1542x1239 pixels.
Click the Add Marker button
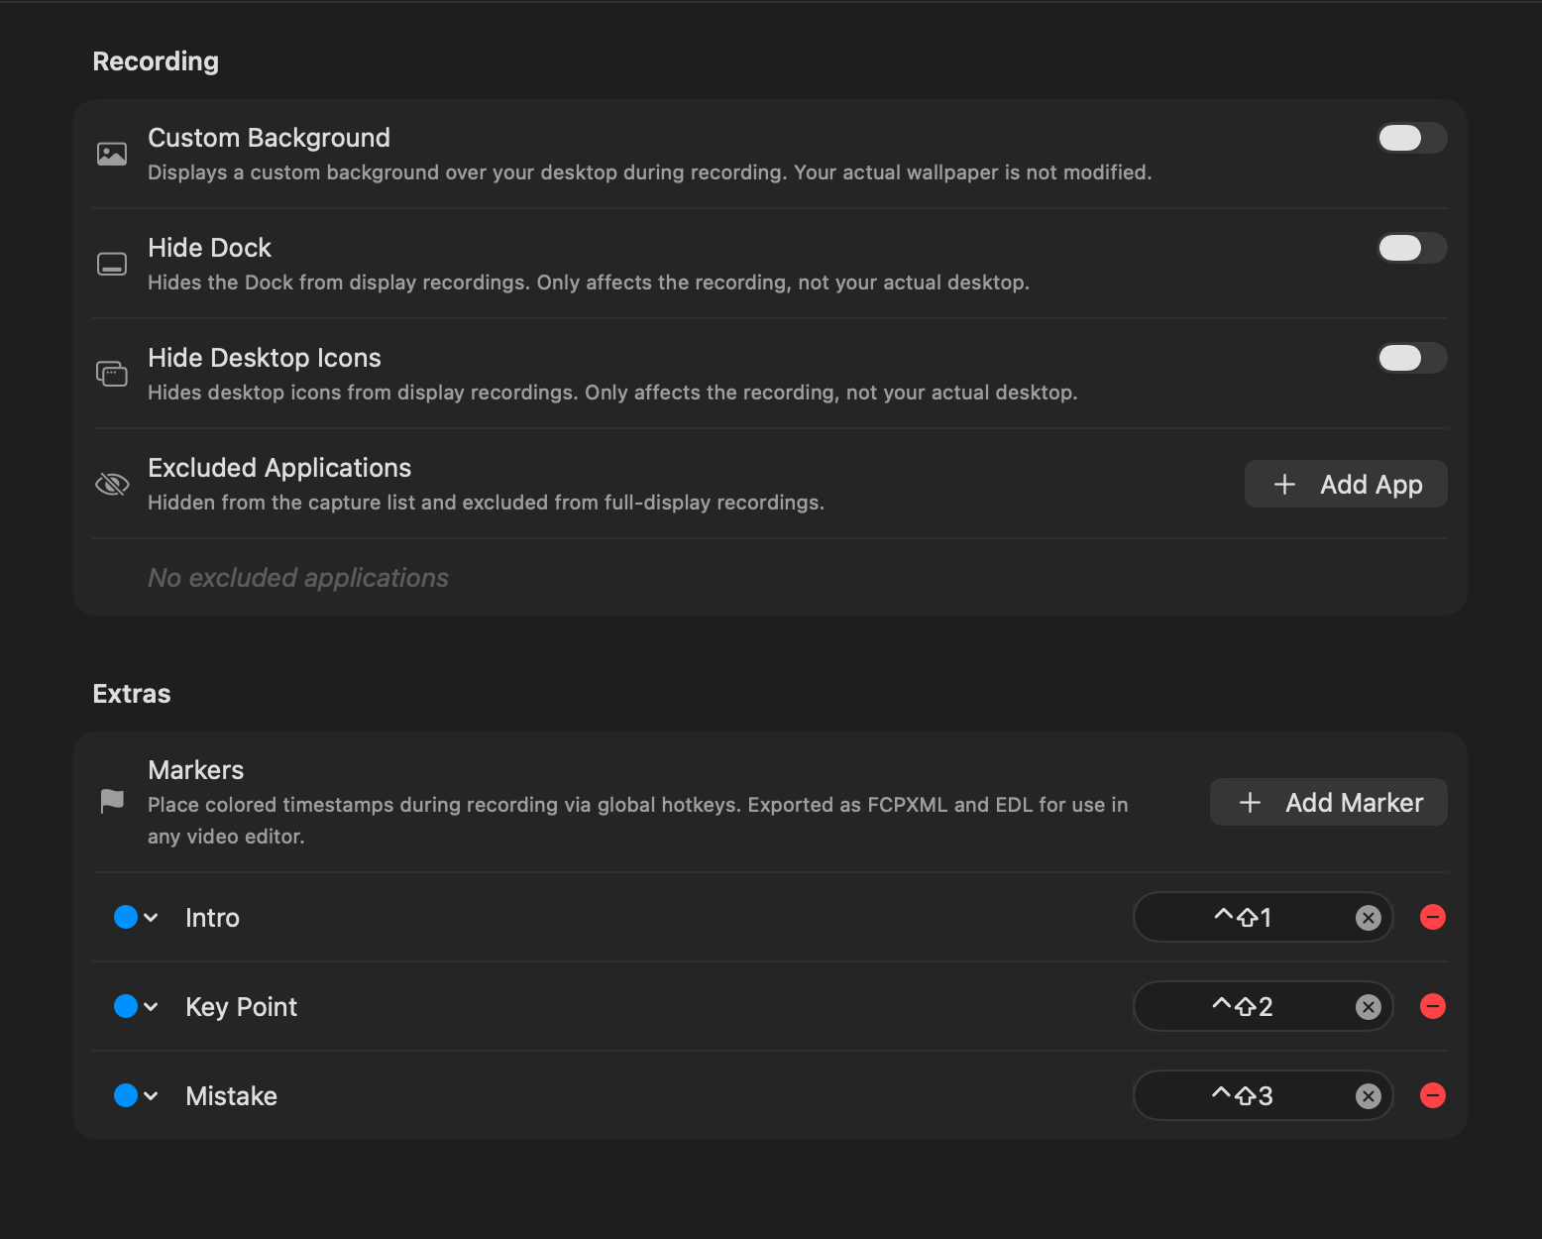(1329, 802)
